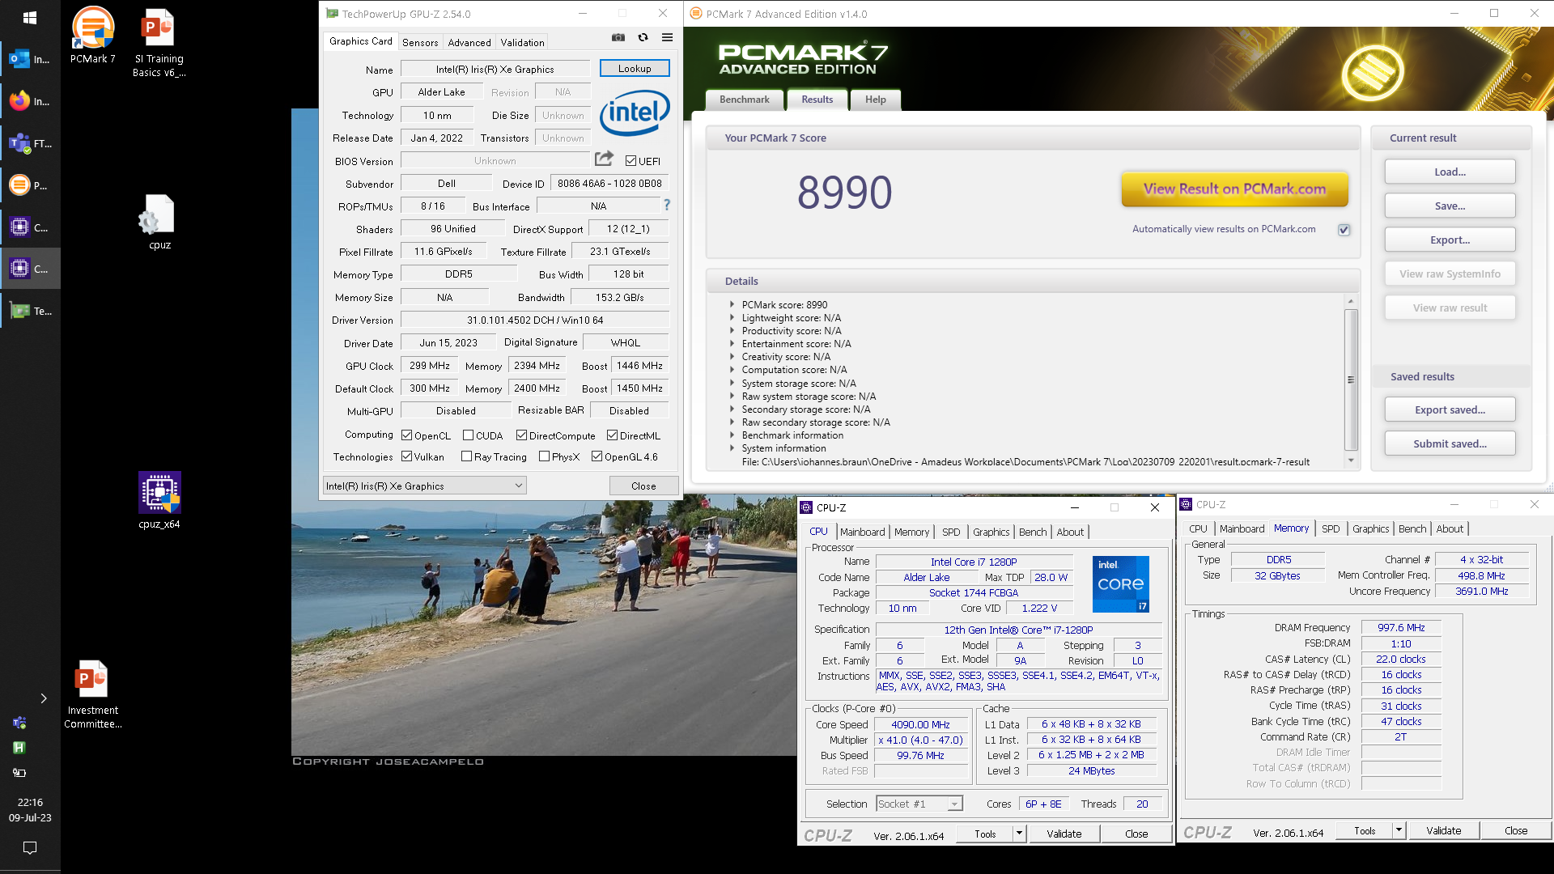Screen dimensions: 1554x874
Task: Click scroll down arrow in Details
Action: click(1351, 460)
